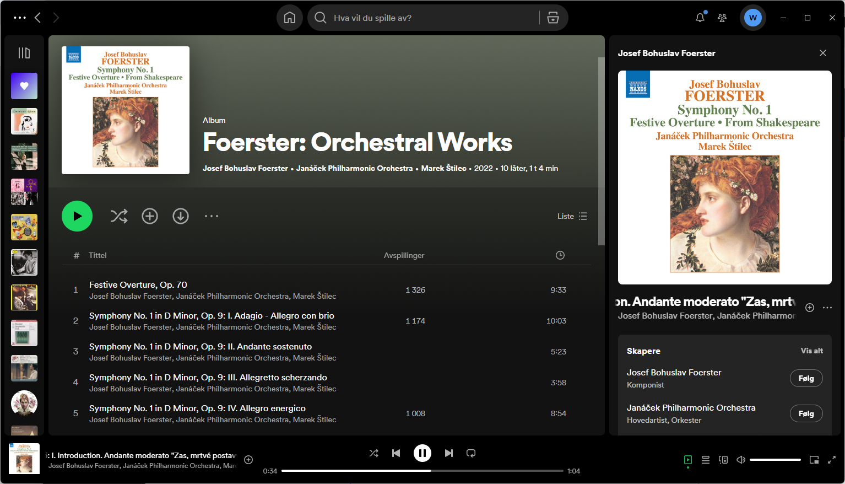Open the notifications bell
845x484 pixels.
(700, 18)
